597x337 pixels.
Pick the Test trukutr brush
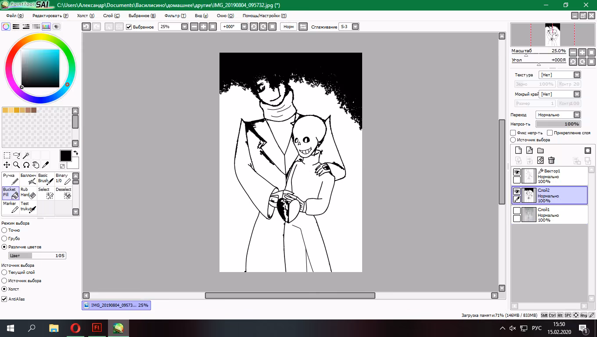click(x=28, y=207)
